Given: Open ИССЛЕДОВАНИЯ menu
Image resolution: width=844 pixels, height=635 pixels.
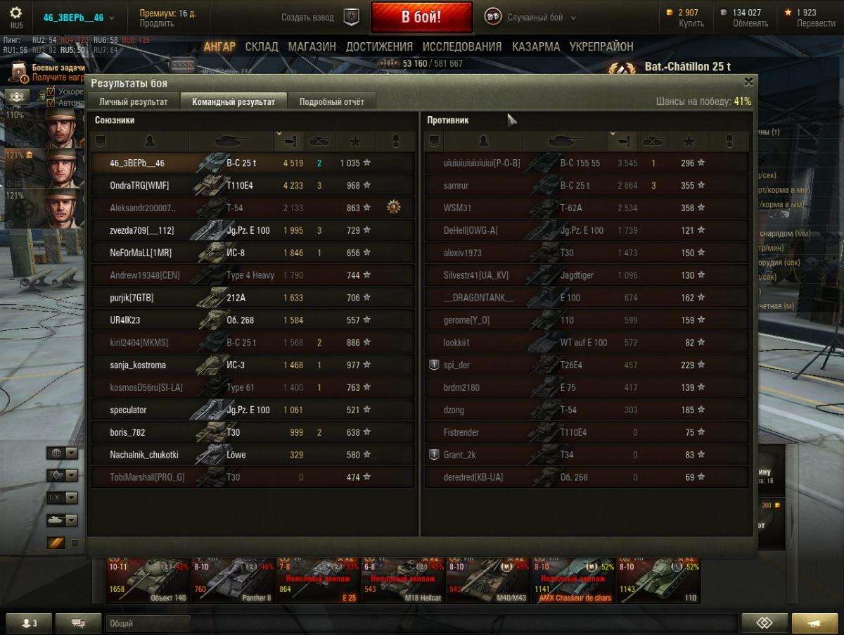Looking at the screenshot, I should [x=462, y=46].
